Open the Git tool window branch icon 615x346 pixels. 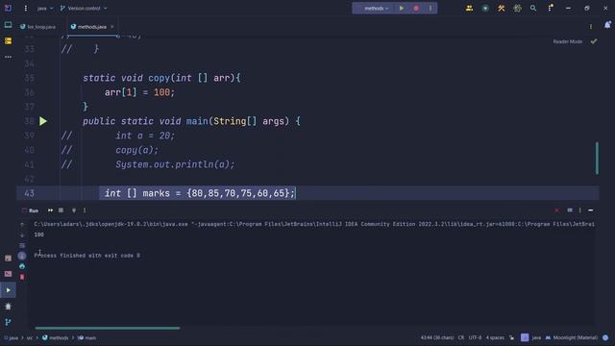coord(8,322)
